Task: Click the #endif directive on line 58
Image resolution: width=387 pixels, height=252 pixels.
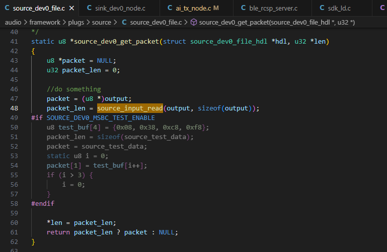Action: 43,203
